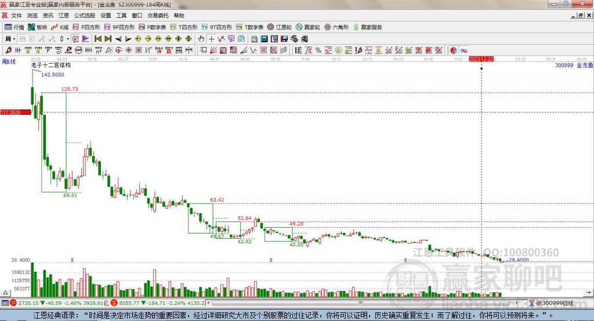This screenshot has width=594, height=321.
Task: Select the starburst radial lines tool
Action: 128,50
